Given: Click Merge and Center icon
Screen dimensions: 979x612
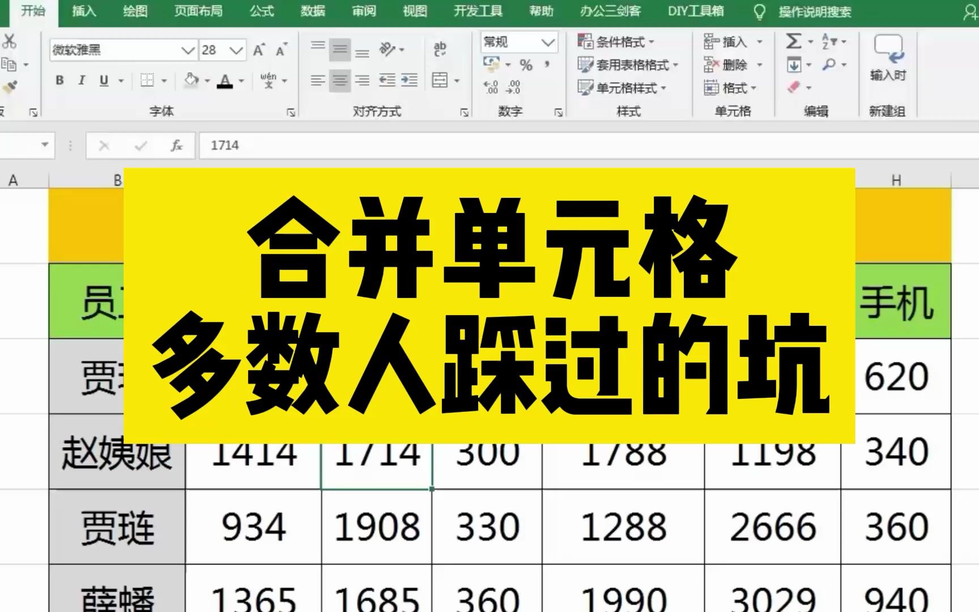Looking at the screenshot, I should [x=440, y=80].
